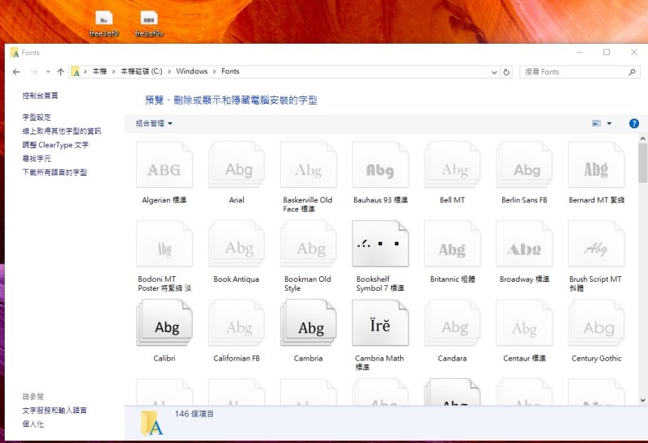Click the back navigation arrow
The width and height of the screenshot is (648, 443).
click(17, 72)
